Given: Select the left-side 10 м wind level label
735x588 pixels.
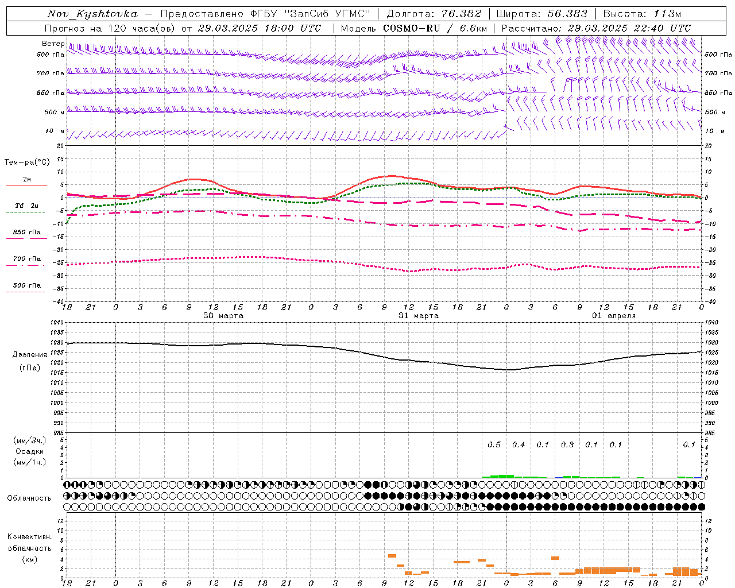Looking at the screenshot, I should [56, 131].
